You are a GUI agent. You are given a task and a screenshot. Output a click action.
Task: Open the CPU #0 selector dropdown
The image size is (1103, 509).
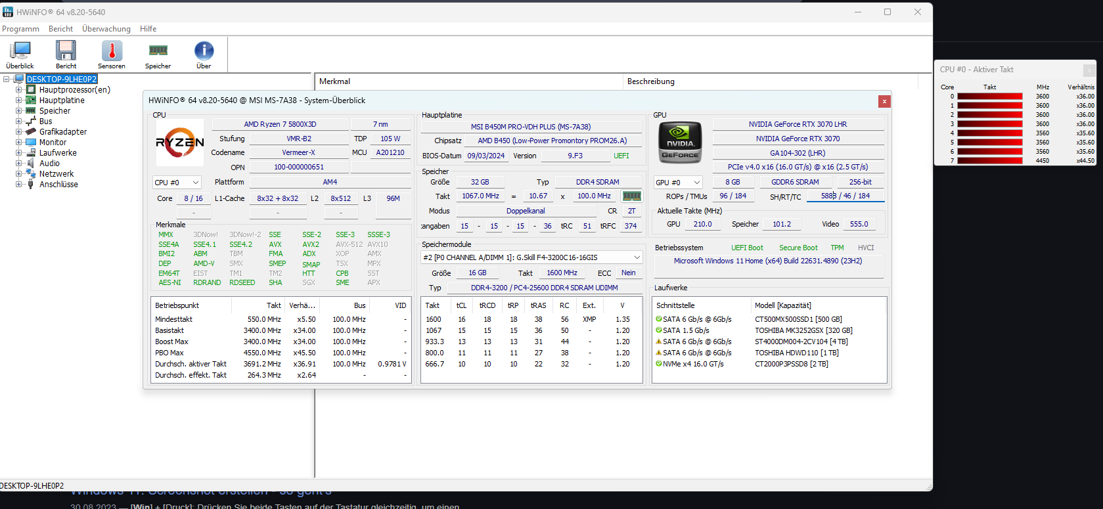177,183
